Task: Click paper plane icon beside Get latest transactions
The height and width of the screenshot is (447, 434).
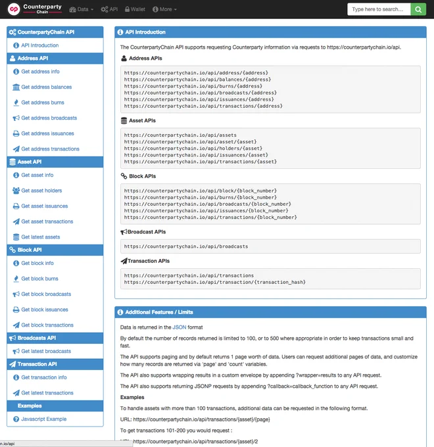Action: [x=16, y=393]
